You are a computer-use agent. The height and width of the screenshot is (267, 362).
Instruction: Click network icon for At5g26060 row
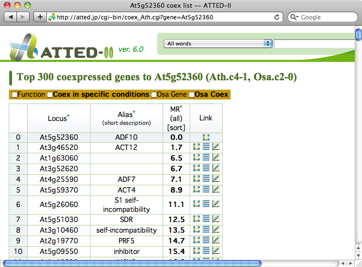196,205
